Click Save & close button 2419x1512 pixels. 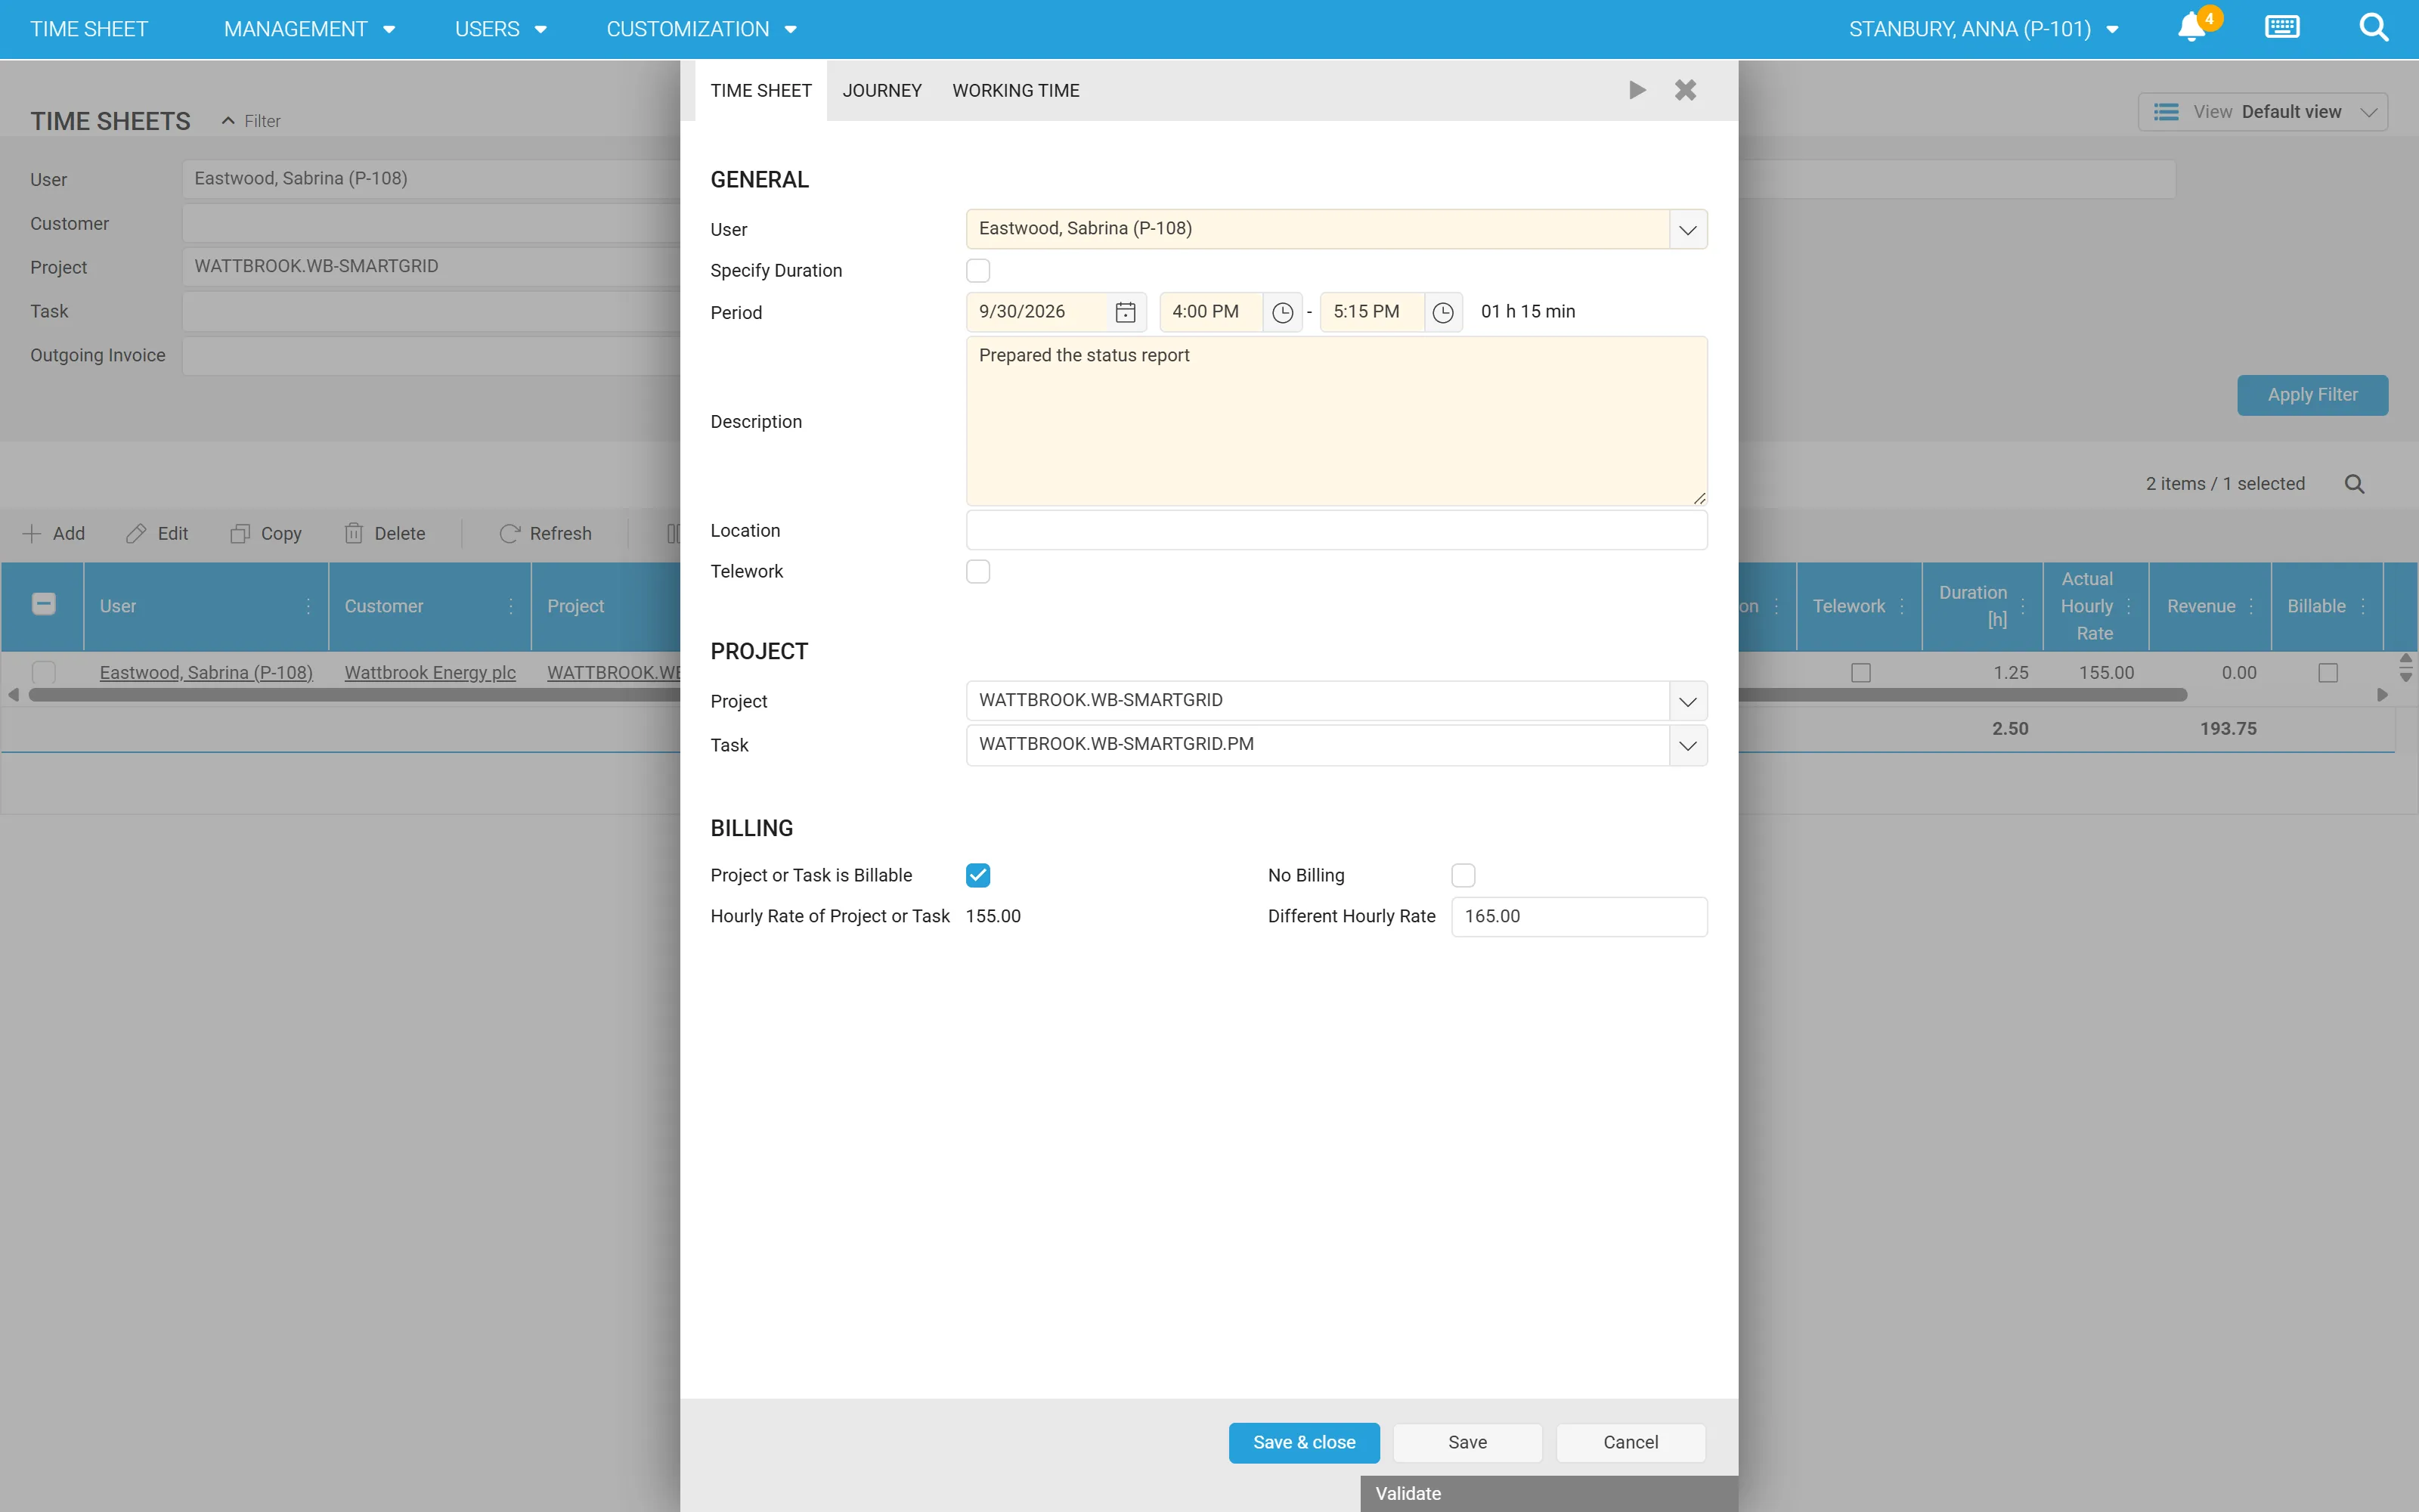tap(1305, 1443)
